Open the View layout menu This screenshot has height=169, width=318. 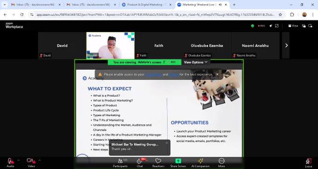(x=293, y=26)
